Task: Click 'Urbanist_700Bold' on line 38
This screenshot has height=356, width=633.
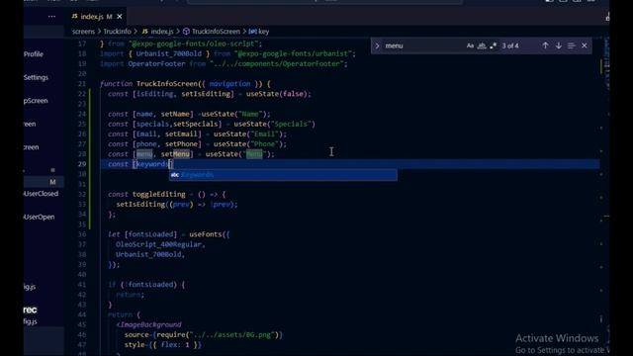Action: [x=148, y=255]
